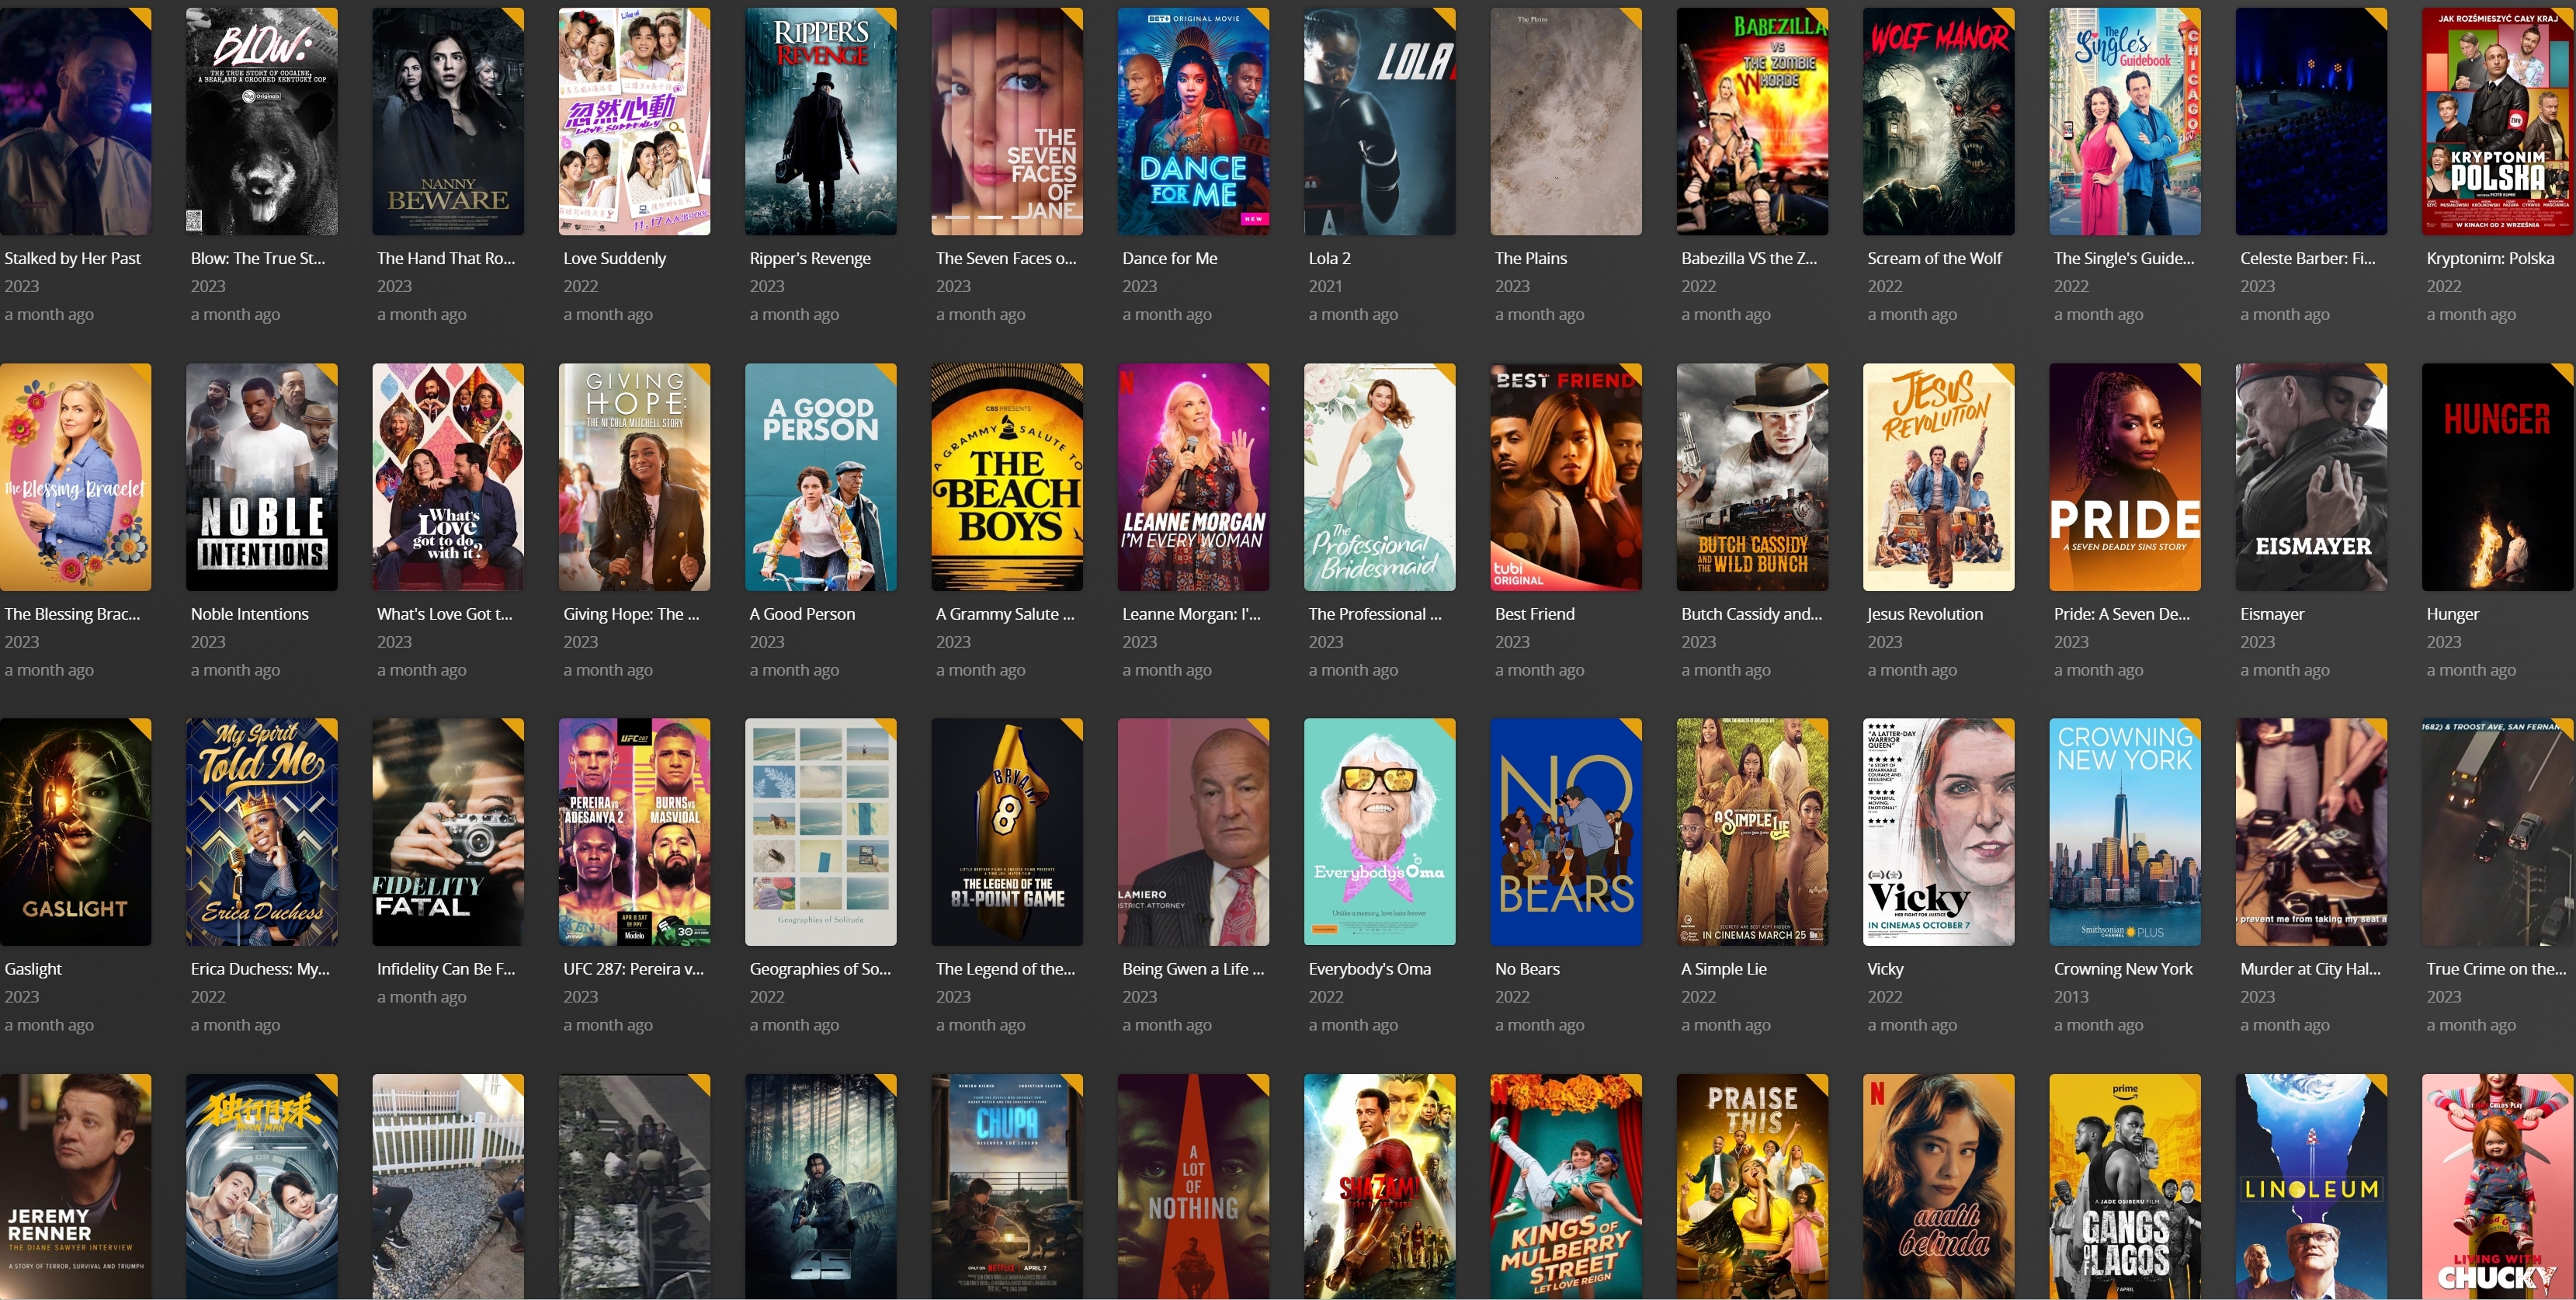Screen dimensions: 2576x1300
Task: Open Legend of the 81-Point Game poster
Action: [1007, 832]
